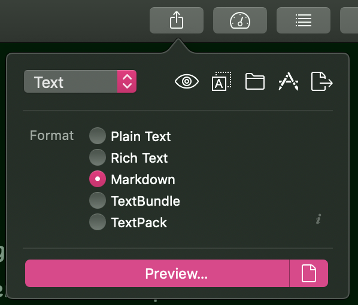The width and height of the screenshot is (358, 305).
Task: Select the Rich Text format option
Action: [x=129, y=158]
